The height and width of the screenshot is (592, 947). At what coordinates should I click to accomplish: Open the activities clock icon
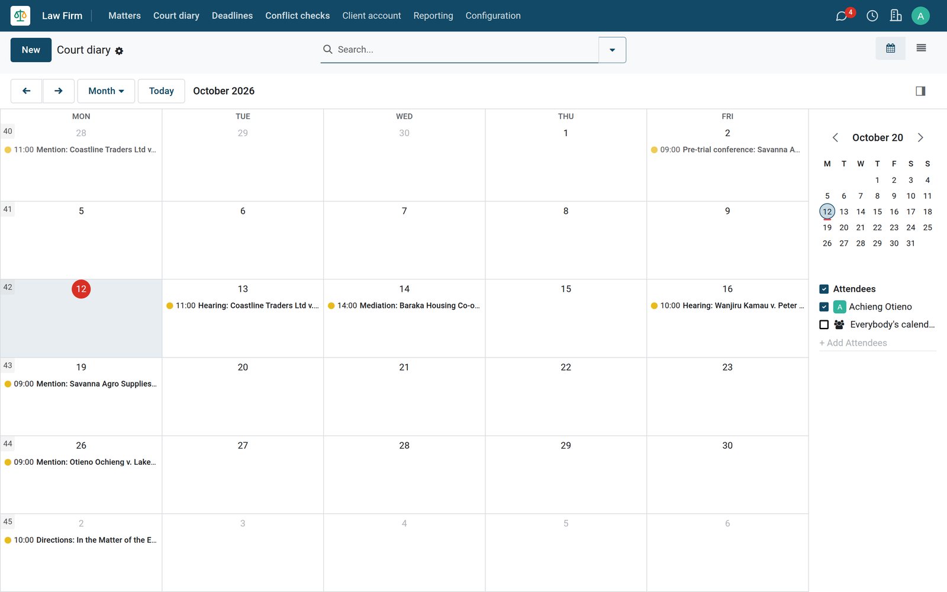pyautogui.click(x=872, y=16)
